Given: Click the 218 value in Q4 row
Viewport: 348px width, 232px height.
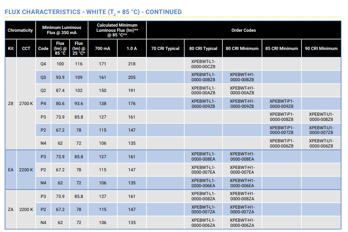Looking at the screenshot, I should [x=132, y=64].
